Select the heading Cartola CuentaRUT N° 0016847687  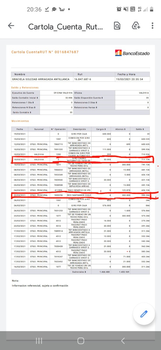click(45, 52)
